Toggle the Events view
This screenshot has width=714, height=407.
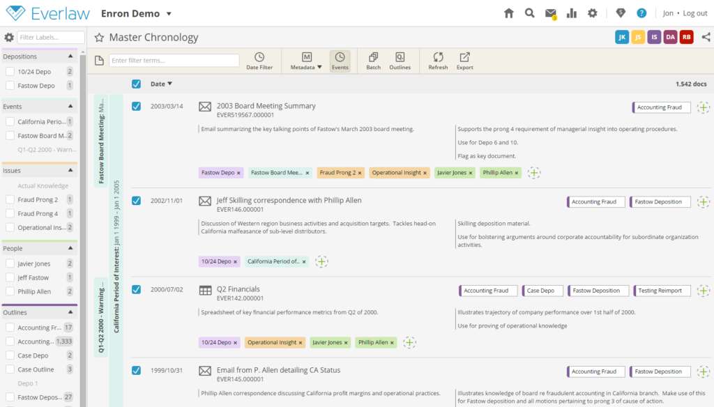pos(340,61)
